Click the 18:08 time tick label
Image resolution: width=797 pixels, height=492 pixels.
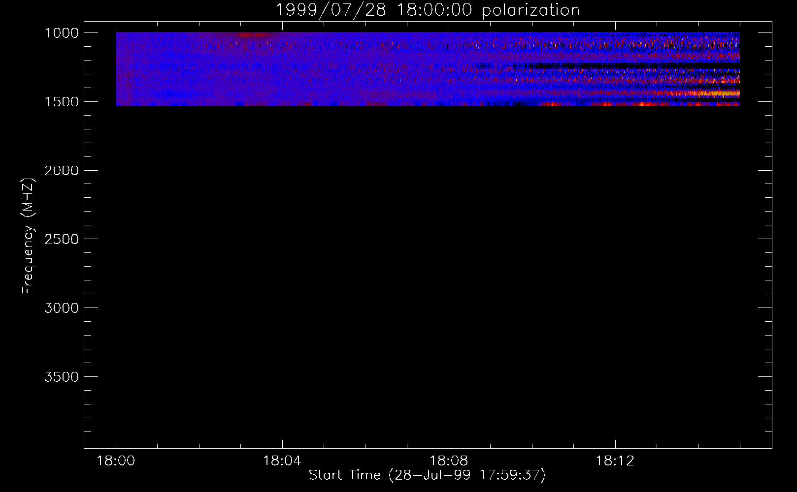(x=449, y=461)
